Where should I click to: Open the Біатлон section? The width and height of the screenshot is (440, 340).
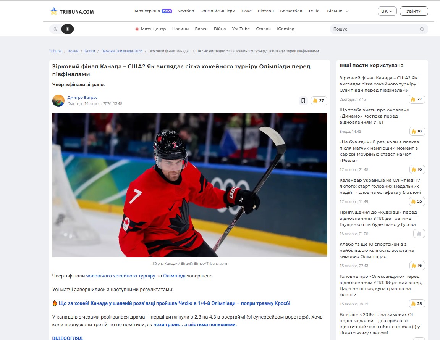(266, 11)
